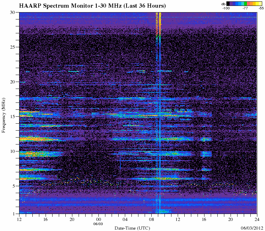Viewport: 265px width, 231px height.
Task: Click the 24 hour label on time axis
Action: (257, 220)
